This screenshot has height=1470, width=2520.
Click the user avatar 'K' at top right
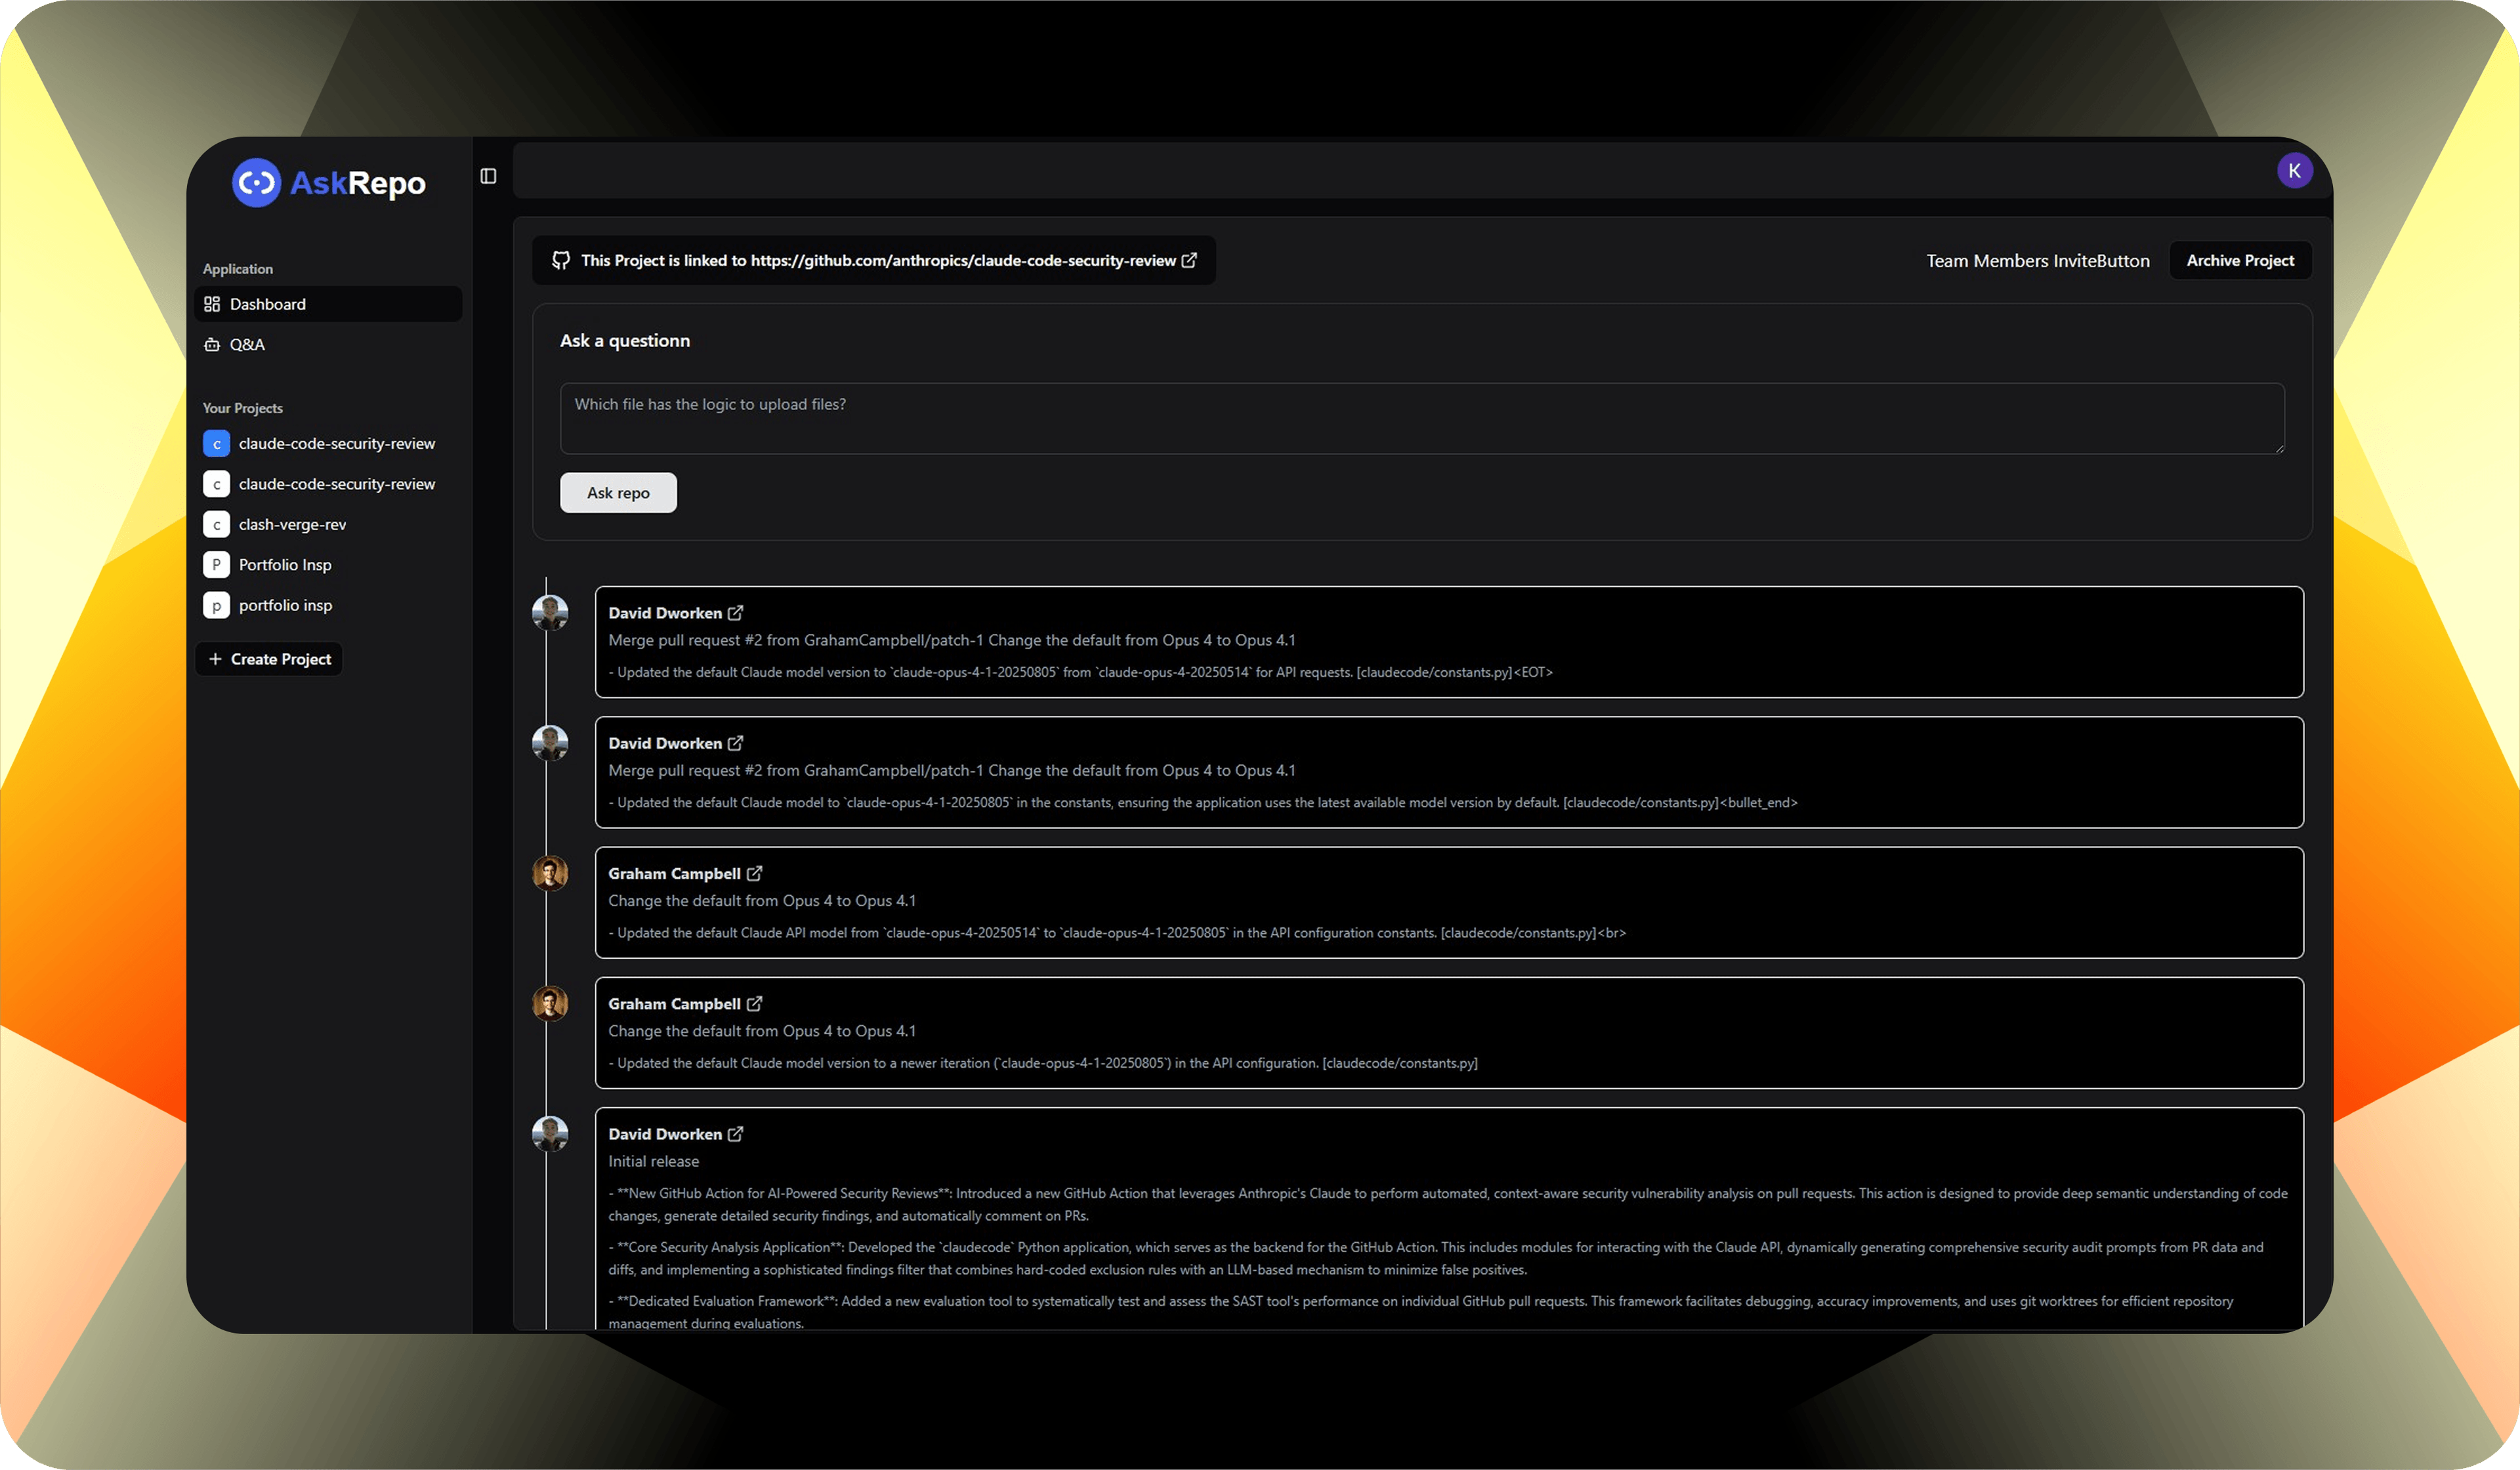pos(2295,170)
